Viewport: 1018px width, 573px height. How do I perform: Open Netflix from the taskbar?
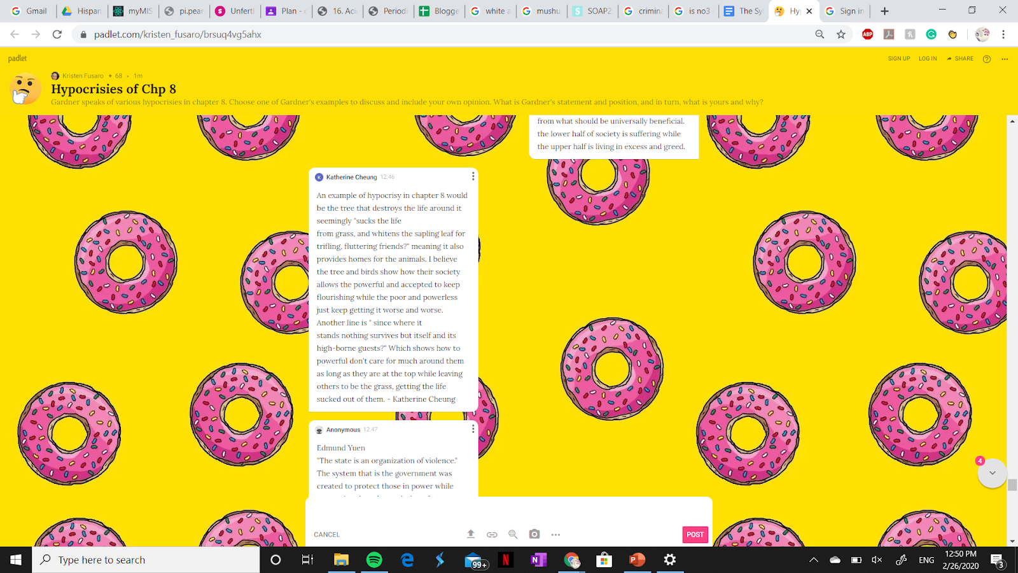505,560
